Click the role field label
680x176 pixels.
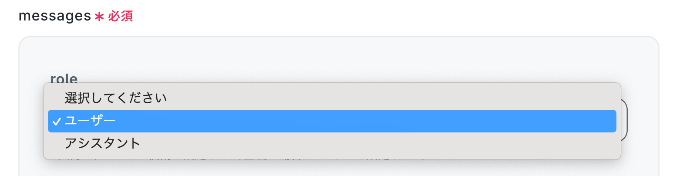click(64, 78)
